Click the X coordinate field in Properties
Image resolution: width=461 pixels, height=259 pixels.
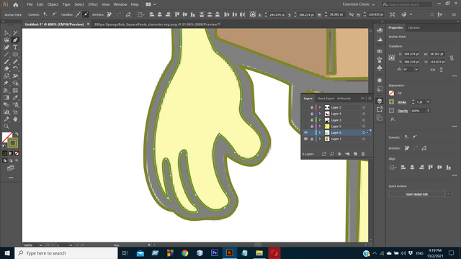pos(411,54)
